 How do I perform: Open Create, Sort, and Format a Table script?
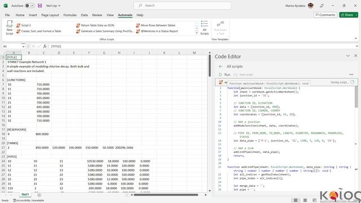39,31
